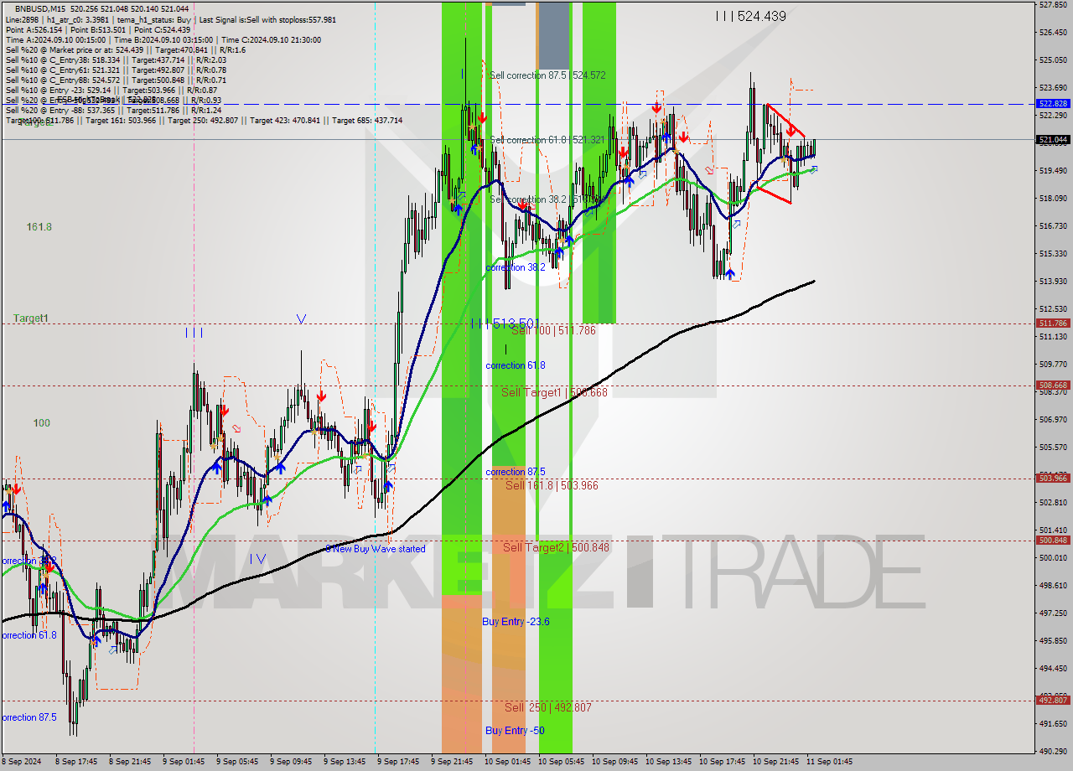Click the '9 Sep 09:45' time label

point(291,762)
